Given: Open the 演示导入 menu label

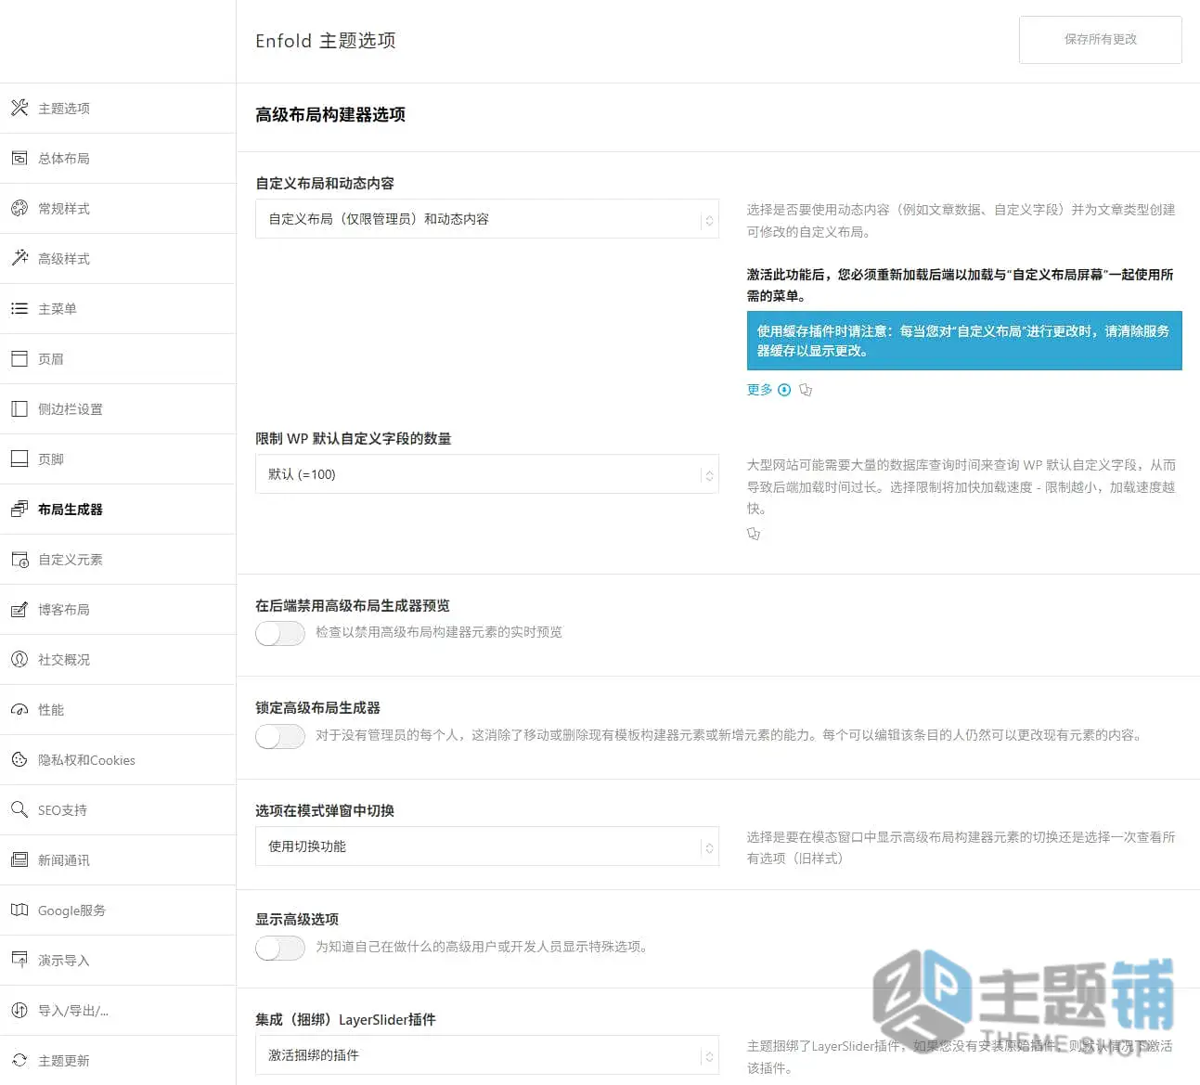Looking at the screenshot, I should [x=64, y=961].
